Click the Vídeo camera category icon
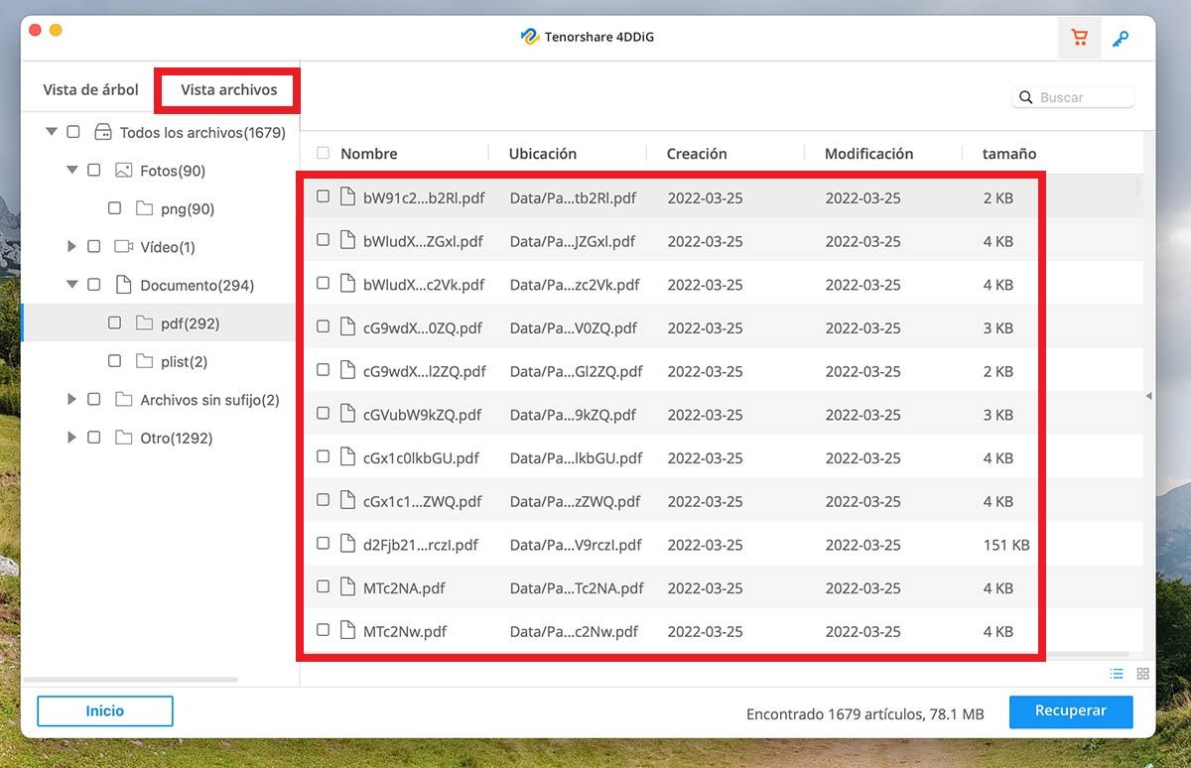The image size is (1191, 768). (x=124, y=247)
